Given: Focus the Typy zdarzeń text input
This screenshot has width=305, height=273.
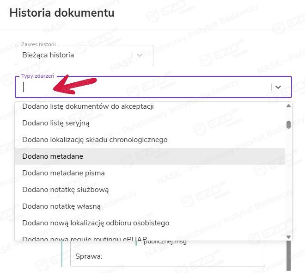Looking at the screenshot, I should pyautogui.click(x=139, y=87).
